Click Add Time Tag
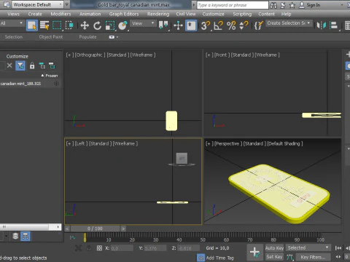 219,258
